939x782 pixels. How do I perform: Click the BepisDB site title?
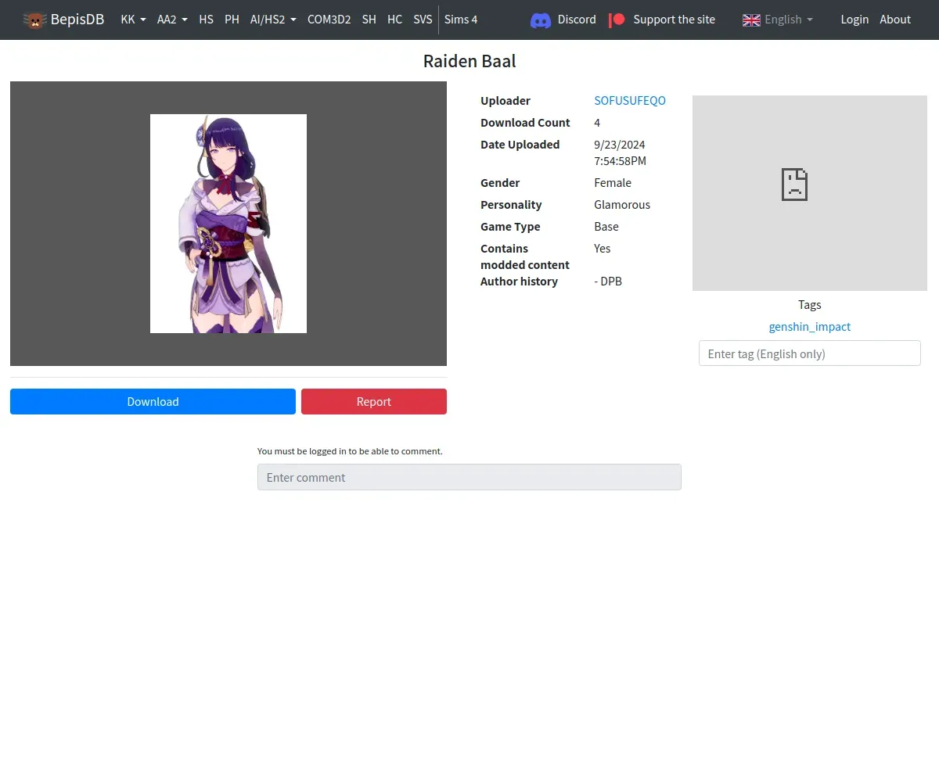pyautogui.click(x=77, y=20)
